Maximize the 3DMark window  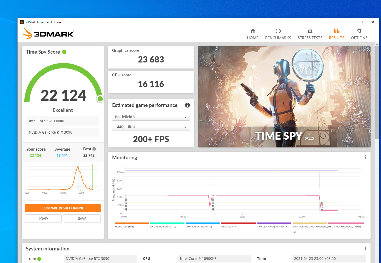[x=361, y=22]
